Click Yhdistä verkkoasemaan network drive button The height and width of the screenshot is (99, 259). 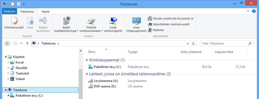click(91, 25)
